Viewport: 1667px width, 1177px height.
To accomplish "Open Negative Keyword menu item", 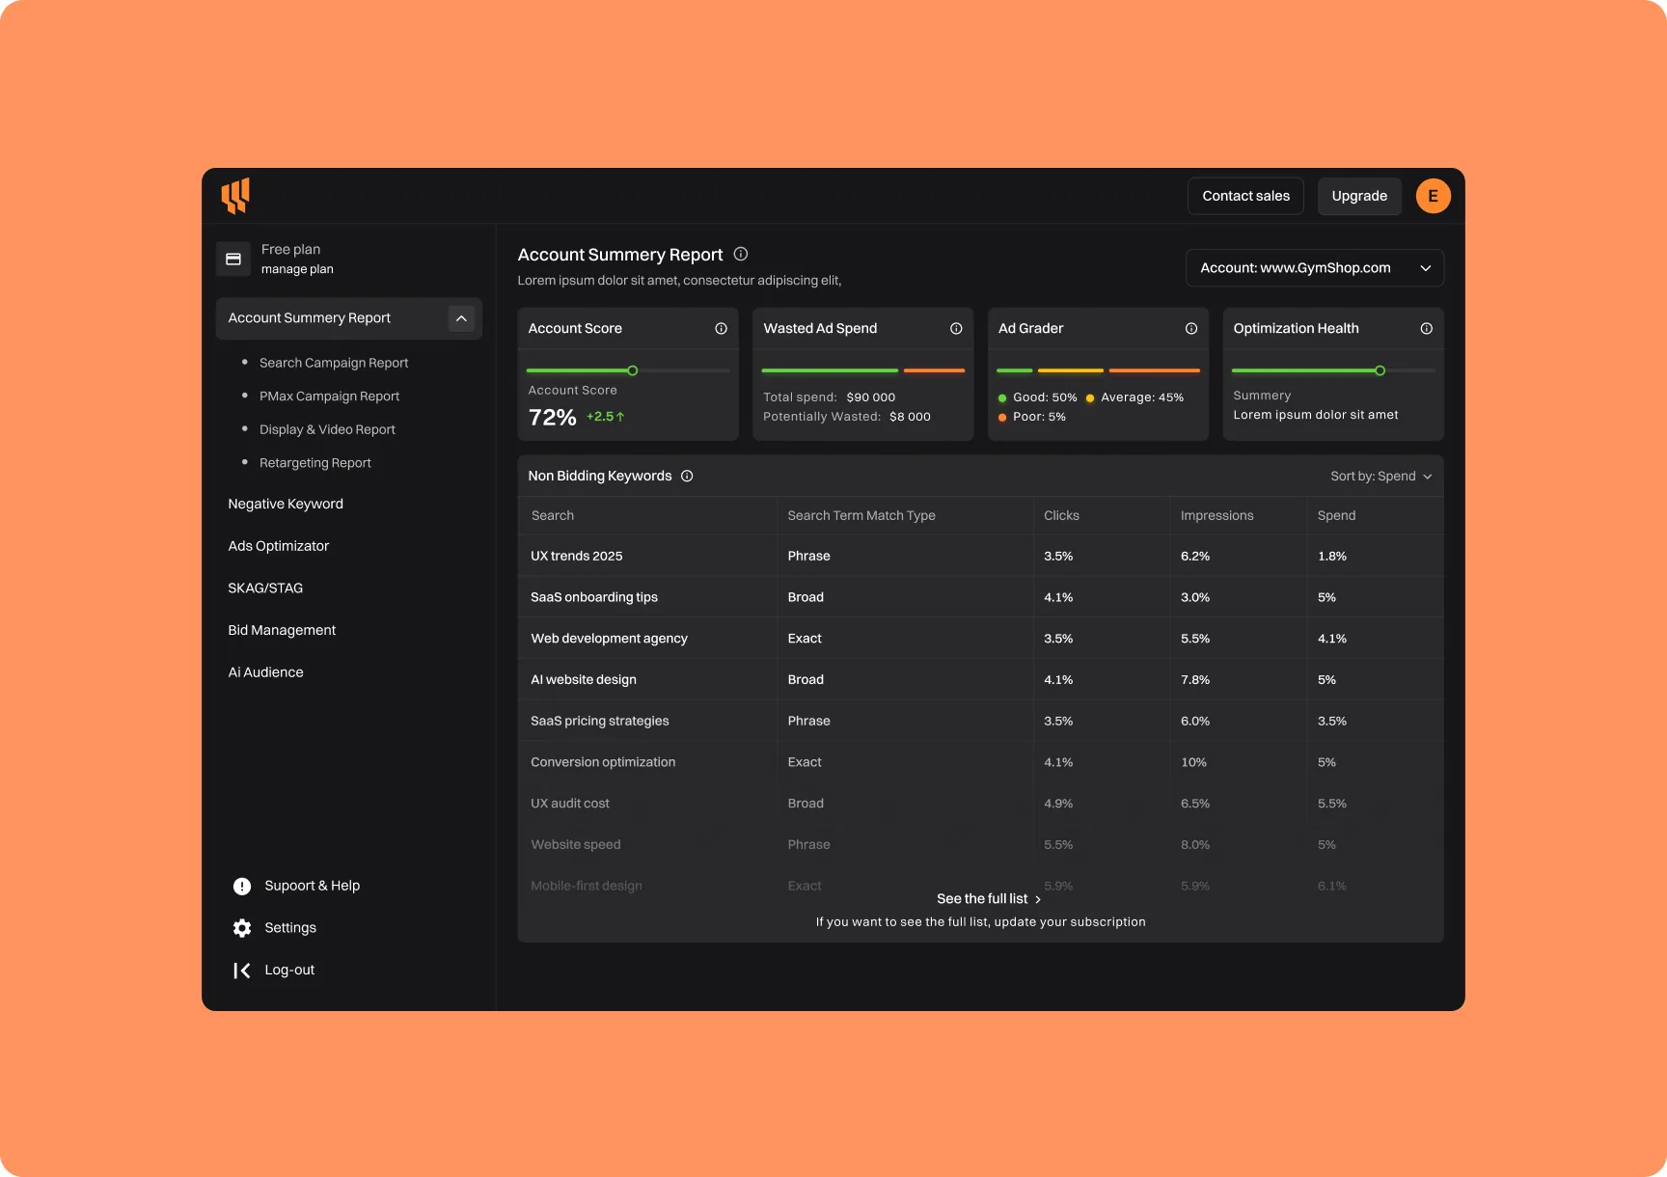I will tap(286, 504).
